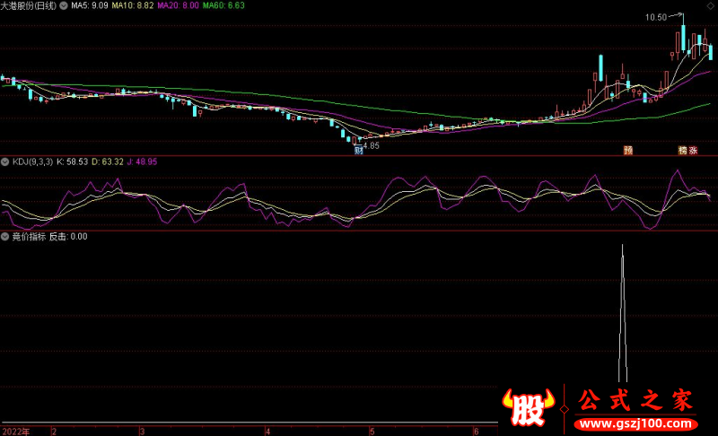Click the 4.85 low price label
The height and width of the screenshot is (436, 718).
(370, 144)
